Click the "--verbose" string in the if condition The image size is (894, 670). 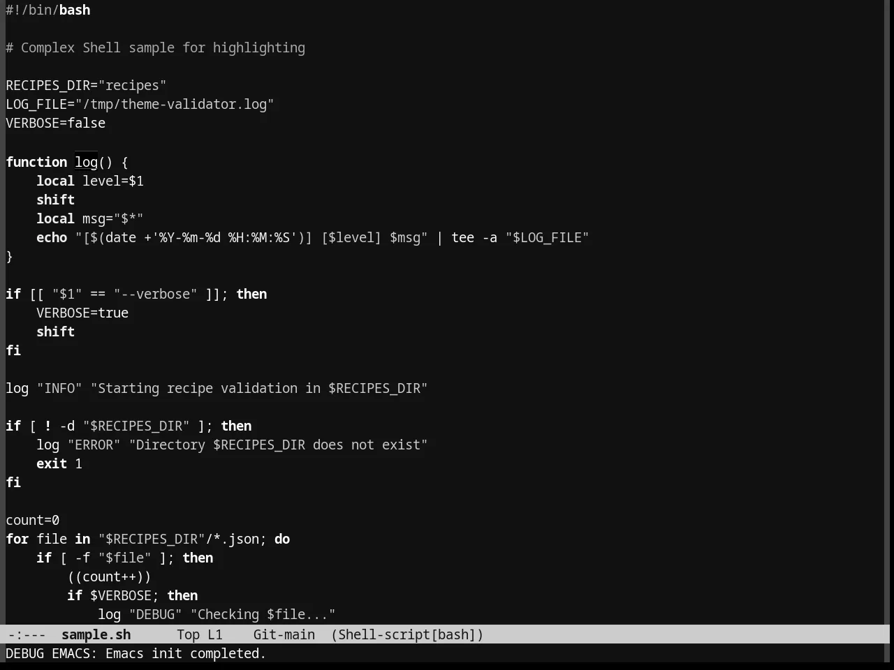[156, 294]
